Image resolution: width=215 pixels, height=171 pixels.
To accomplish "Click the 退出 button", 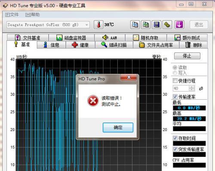I will tap(199, 24).
